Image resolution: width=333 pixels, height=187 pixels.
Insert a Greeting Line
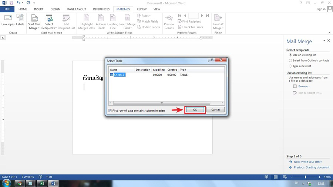[113, 22]
